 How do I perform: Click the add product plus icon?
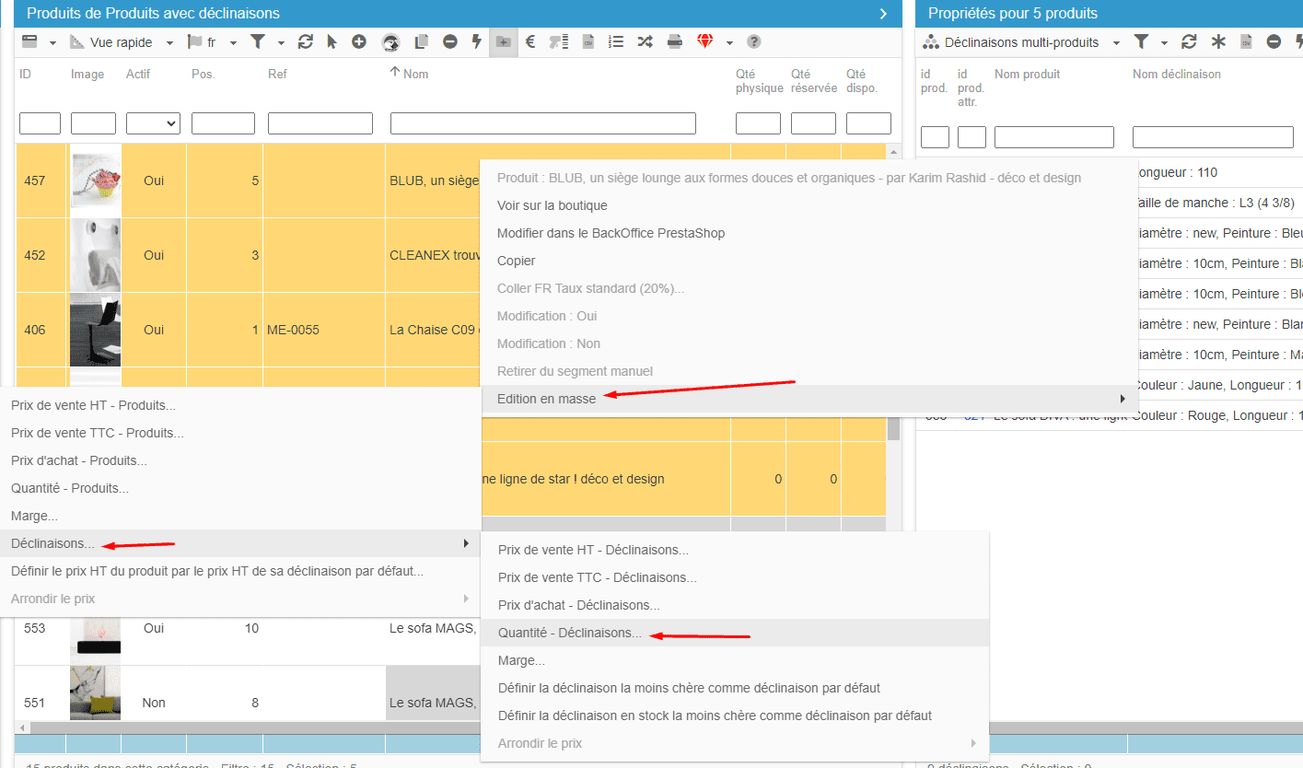tap(359, 42)
